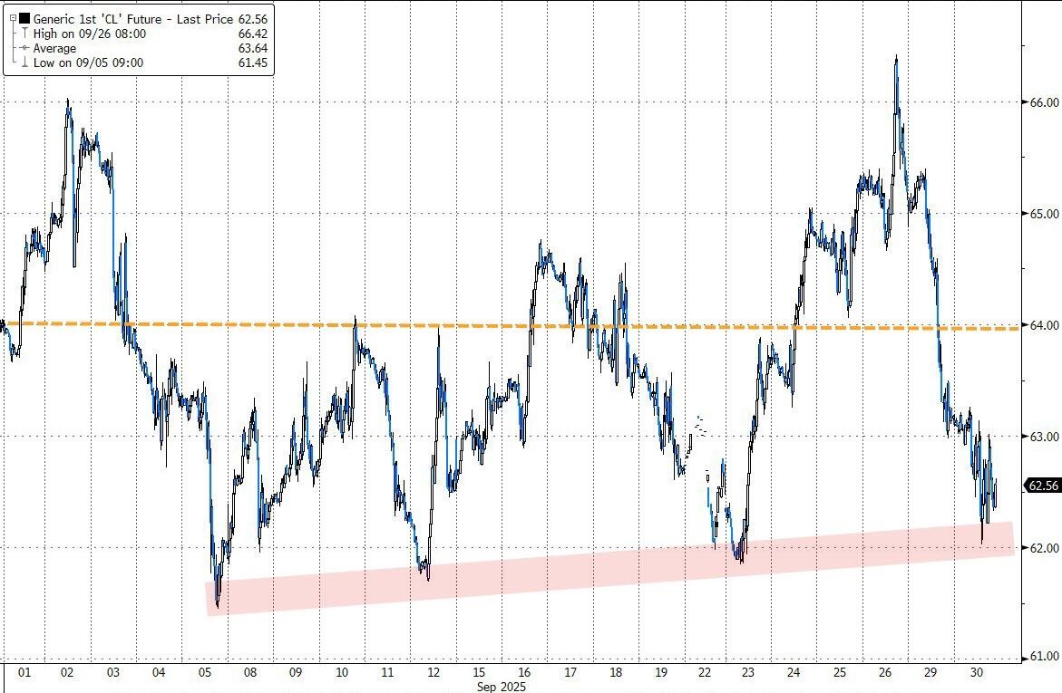Screen dimensions: 1062x693
Task: Select date 30 on the time axis
Action: click(977, 673)
